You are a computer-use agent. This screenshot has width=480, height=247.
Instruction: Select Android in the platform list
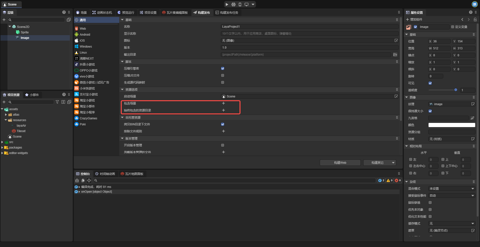coord(85,35)
